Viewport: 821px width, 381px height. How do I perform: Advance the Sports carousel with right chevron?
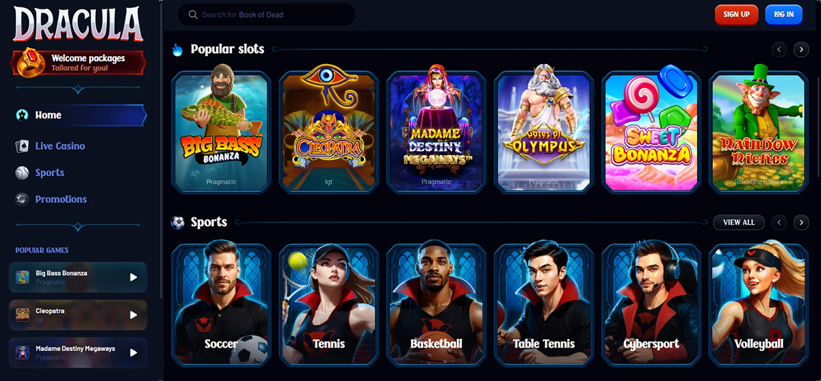801,222
